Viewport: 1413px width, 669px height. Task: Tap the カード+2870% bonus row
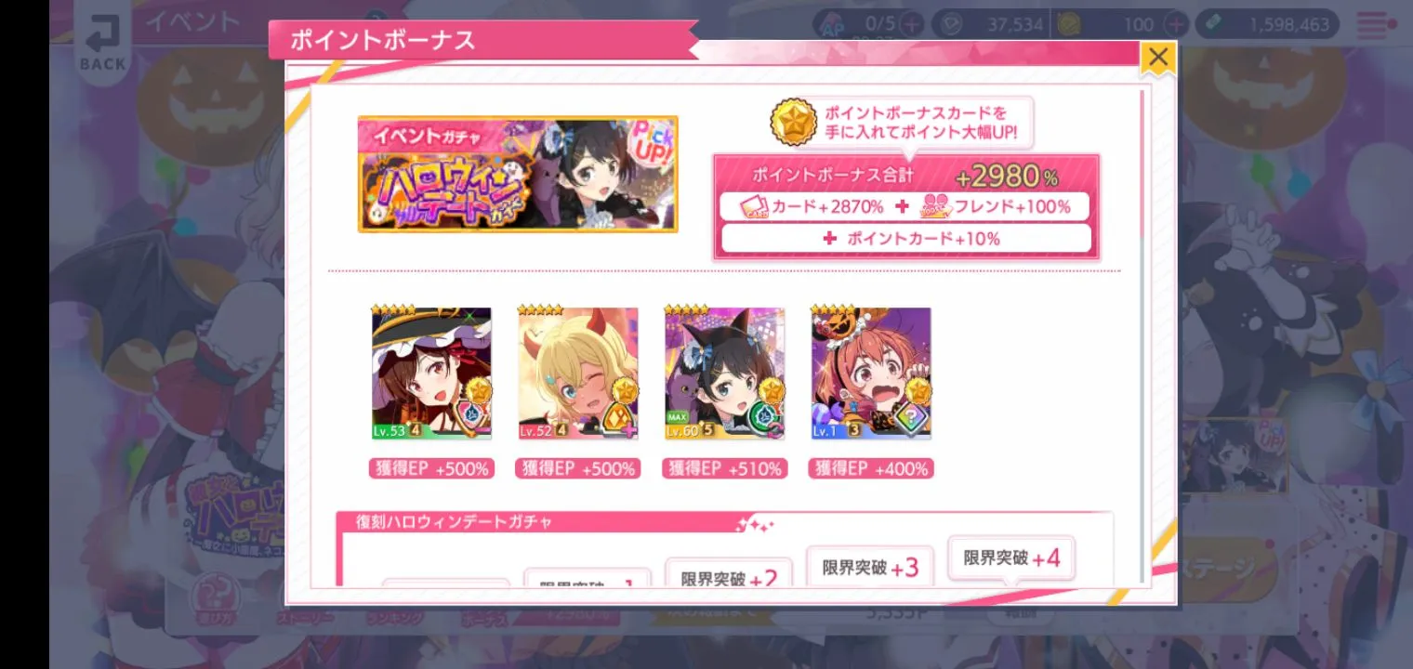[804, 207]
